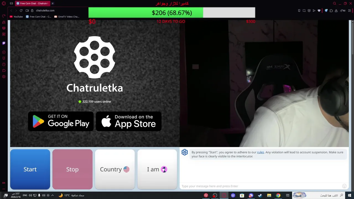Get it on Google Play badge
This screenshot has height=199, width=354.
point(61,121)
